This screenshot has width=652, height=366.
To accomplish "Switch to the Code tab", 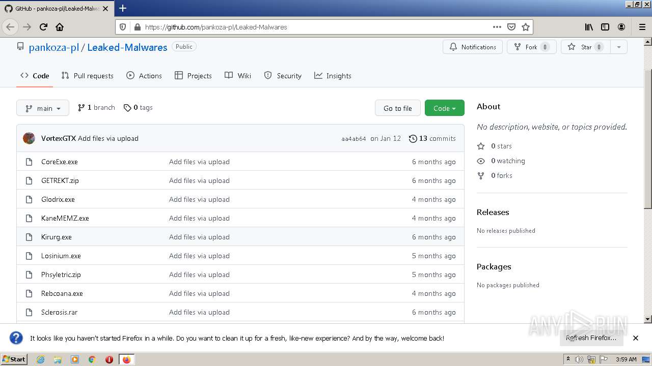I will pos(35,76).
